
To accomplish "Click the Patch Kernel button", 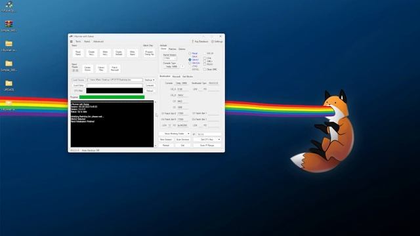I will (115, 69).
